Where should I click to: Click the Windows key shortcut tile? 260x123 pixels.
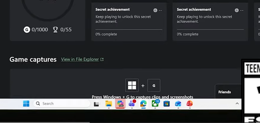[x=132, y=86]
